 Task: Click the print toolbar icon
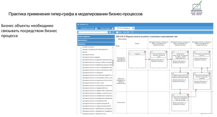[128, 32]
